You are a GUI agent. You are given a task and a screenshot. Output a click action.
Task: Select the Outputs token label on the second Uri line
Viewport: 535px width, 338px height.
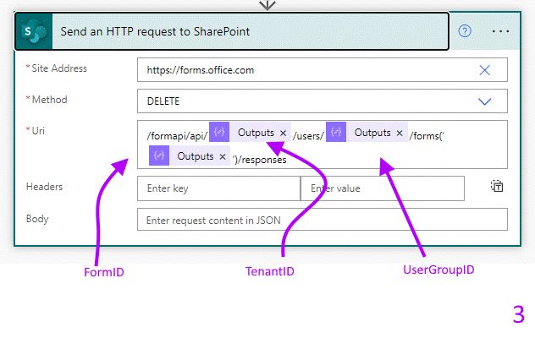pos(196,156)
